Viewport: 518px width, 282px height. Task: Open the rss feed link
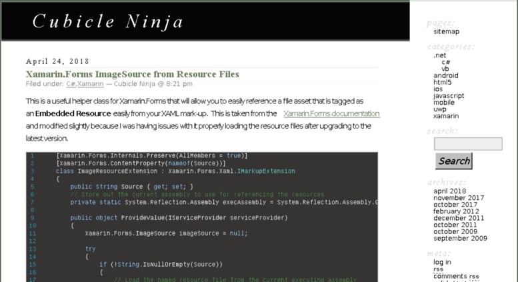tap(439, 269)
